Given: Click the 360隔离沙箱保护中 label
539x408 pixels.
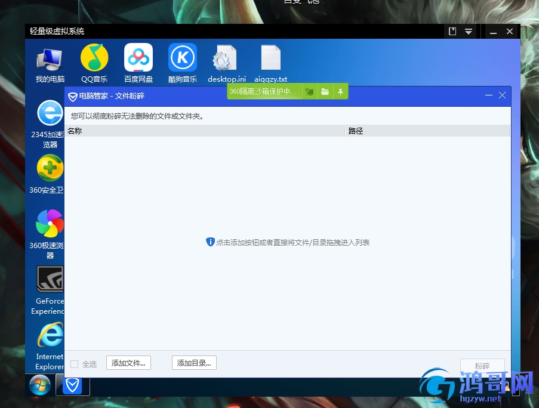Looking at the screenshot, I should click(264, 92).
